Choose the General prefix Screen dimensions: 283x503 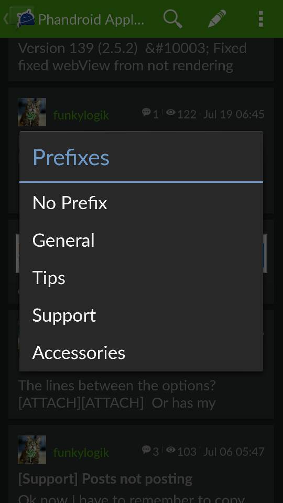[141, 240]
